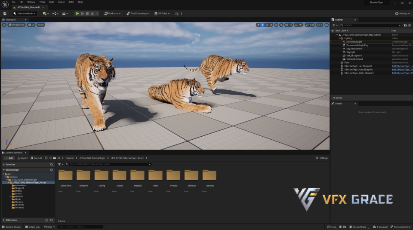Open the Platforms dropdown menu

(113, 13)
